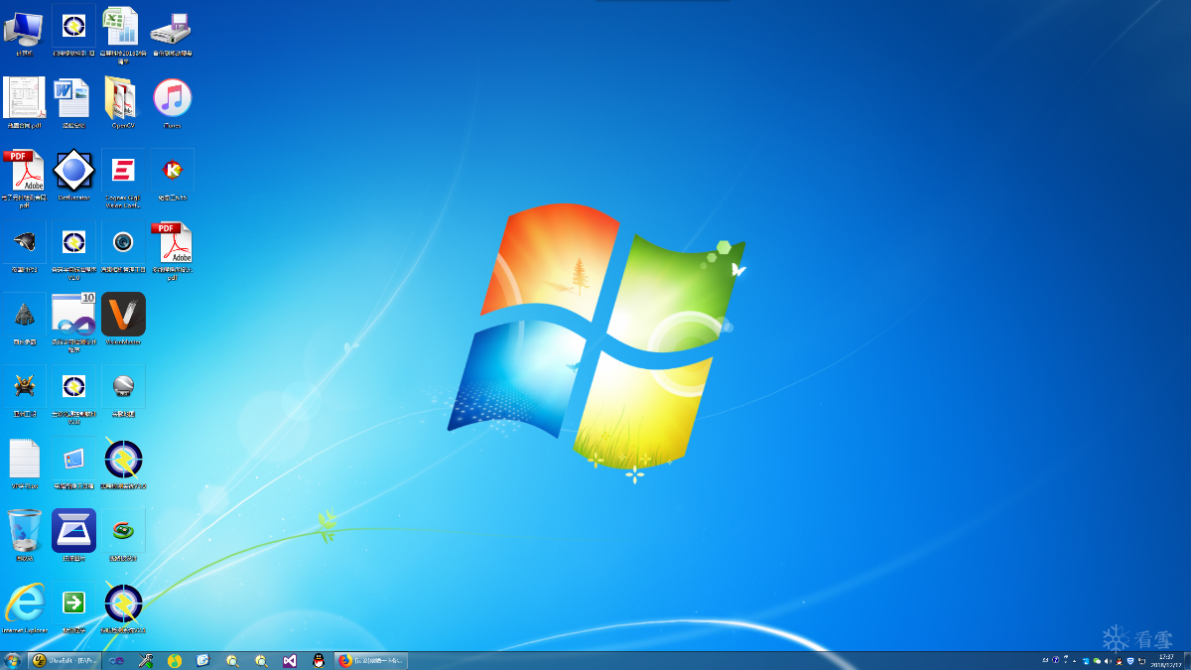Open the Visual Studio taskbar icon

pos(289,660)
